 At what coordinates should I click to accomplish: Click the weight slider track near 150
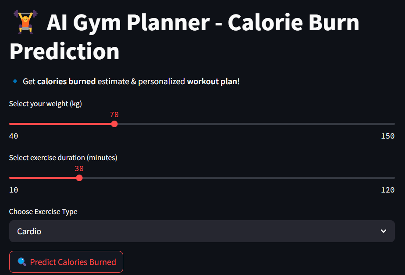[387, 124]
